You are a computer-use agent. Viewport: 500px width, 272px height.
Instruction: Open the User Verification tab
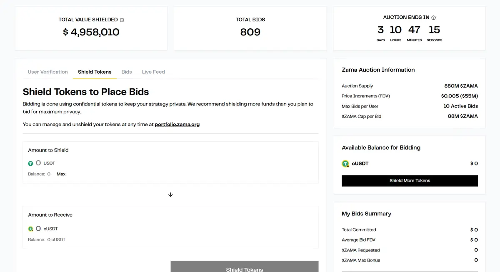point(47,72)
